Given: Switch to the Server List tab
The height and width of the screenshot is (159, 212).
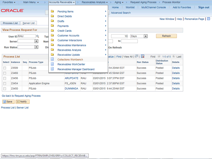Looking at the screenshot, I should (x=29, y=23).
